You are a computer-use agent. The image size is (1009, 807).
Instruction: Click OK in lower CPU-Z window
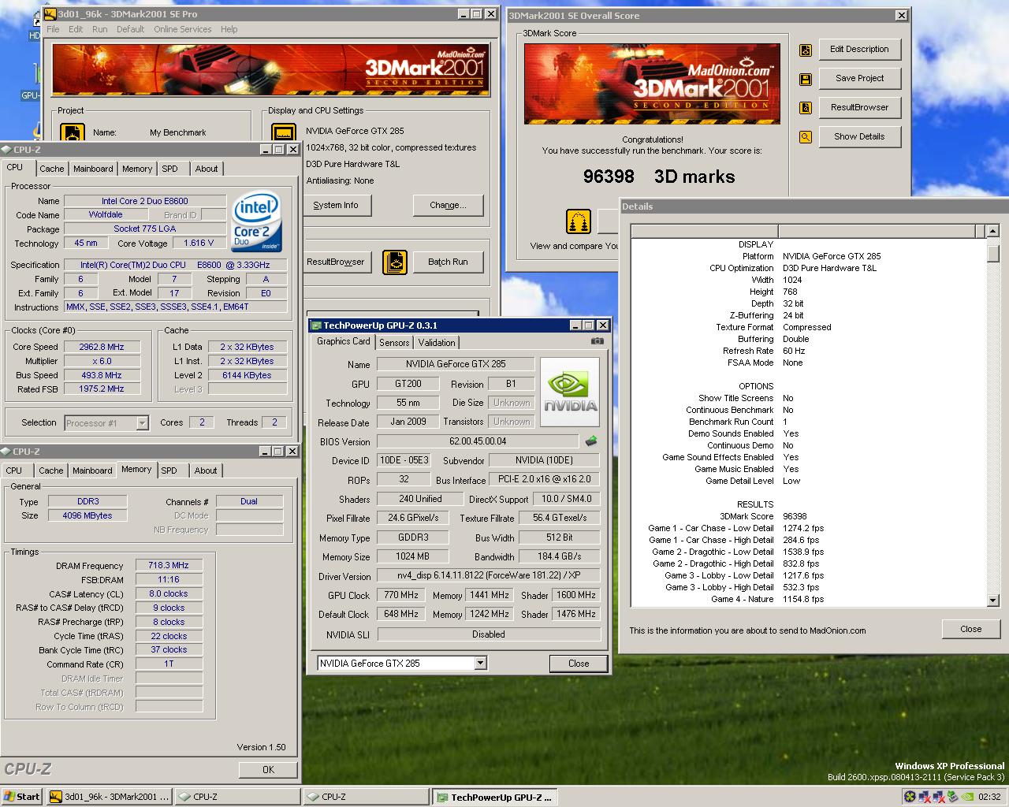[268, 770]
